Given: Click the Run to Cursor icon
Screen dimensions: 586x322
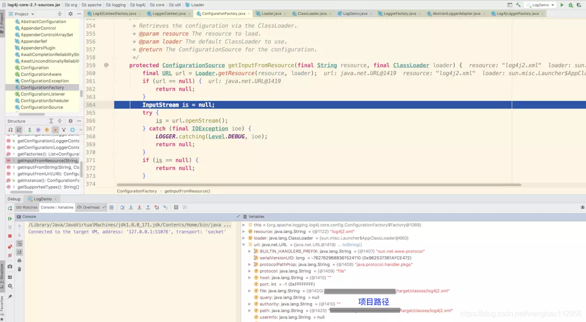Looking at the screenshot, I should coord(165,207).
